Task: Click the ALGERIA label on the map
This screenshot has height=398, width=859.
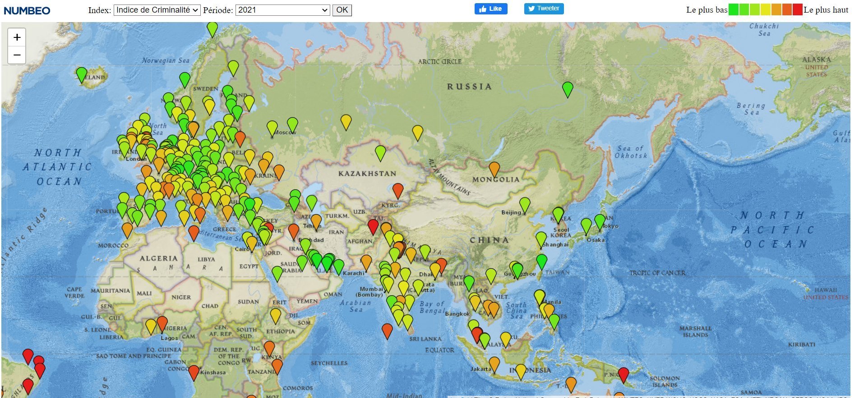Action: [158, 259]
